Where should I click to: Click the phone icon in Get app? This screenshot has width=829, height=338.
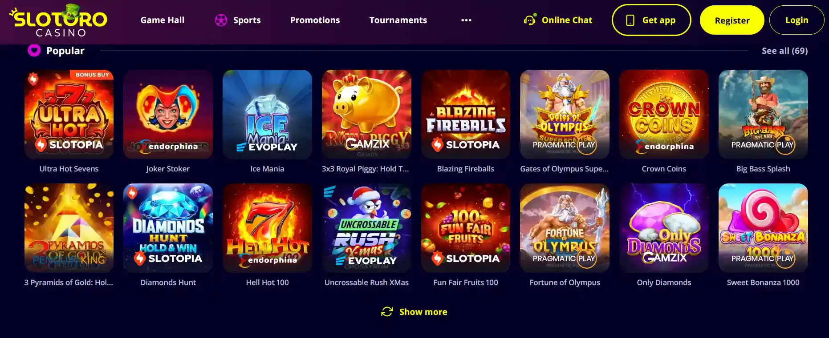coord(630,20)
